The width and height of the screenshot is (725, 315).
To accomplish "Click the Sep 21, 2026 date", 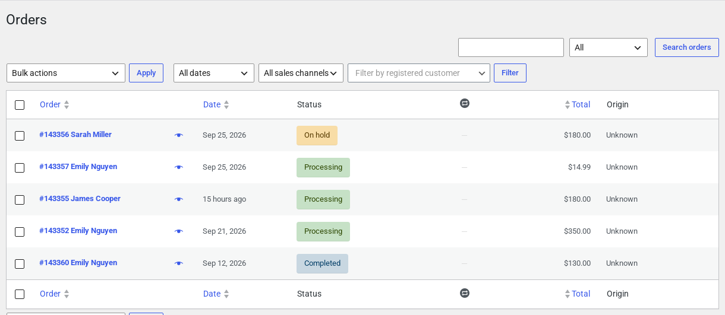I will [x=224, y=231].
